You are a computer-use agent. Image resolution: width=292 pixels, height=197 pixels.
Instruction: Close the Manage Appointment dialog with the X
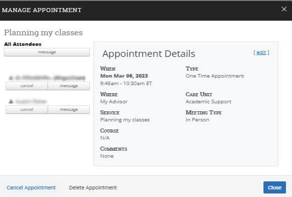(284, 9)
